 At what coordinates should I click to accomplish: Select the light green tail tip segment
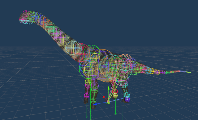(188, 72)
